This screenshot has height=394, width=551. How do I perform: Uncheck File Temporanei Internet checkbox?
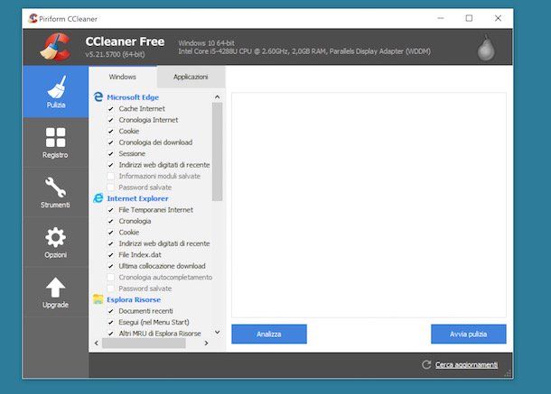click(111, 210)
